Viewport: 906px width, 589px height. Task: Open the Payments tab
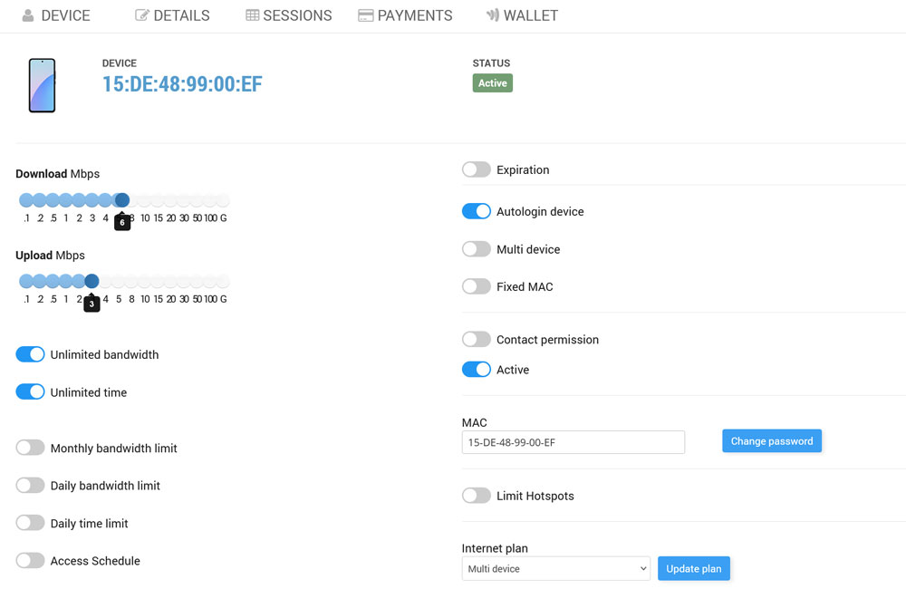(405, 15)
